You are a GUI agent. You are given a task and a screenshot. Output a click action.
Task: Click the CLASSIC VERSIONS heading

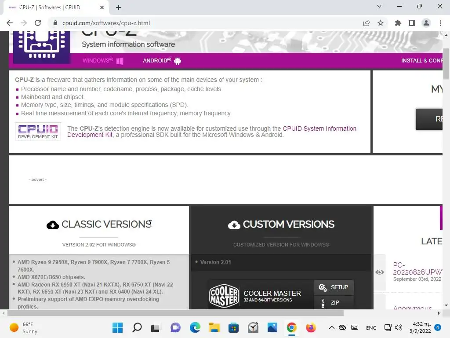point(106,224)
